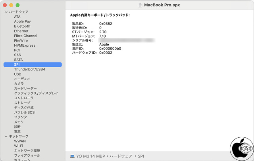Screen dimensions: 254x161
Task: Open 電源 hardware entry
Action: [x=17, y=132]
